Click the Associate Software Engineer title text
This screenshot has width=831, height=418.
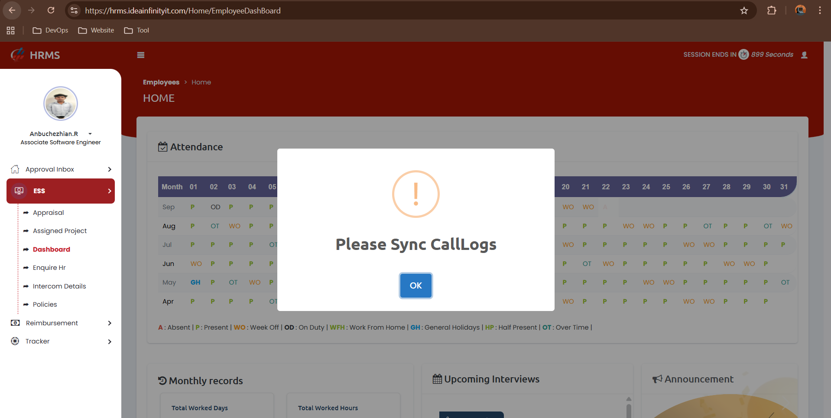(61, 143)
